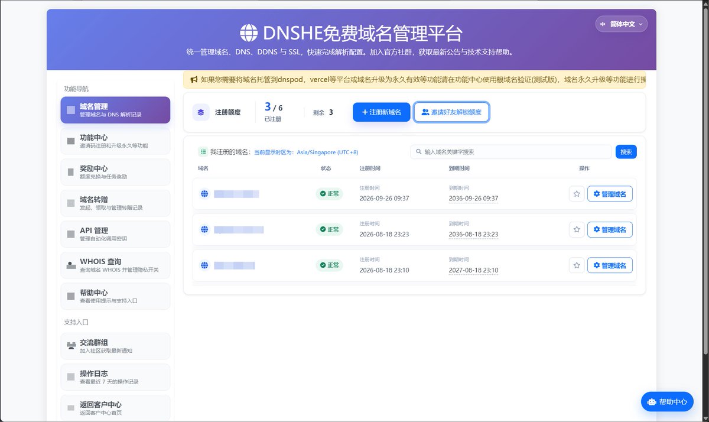Click the 返回客户中心 sidebar icon
This screenshot has width=709, height=422.
pyautogui.click(x=71, y=408)
